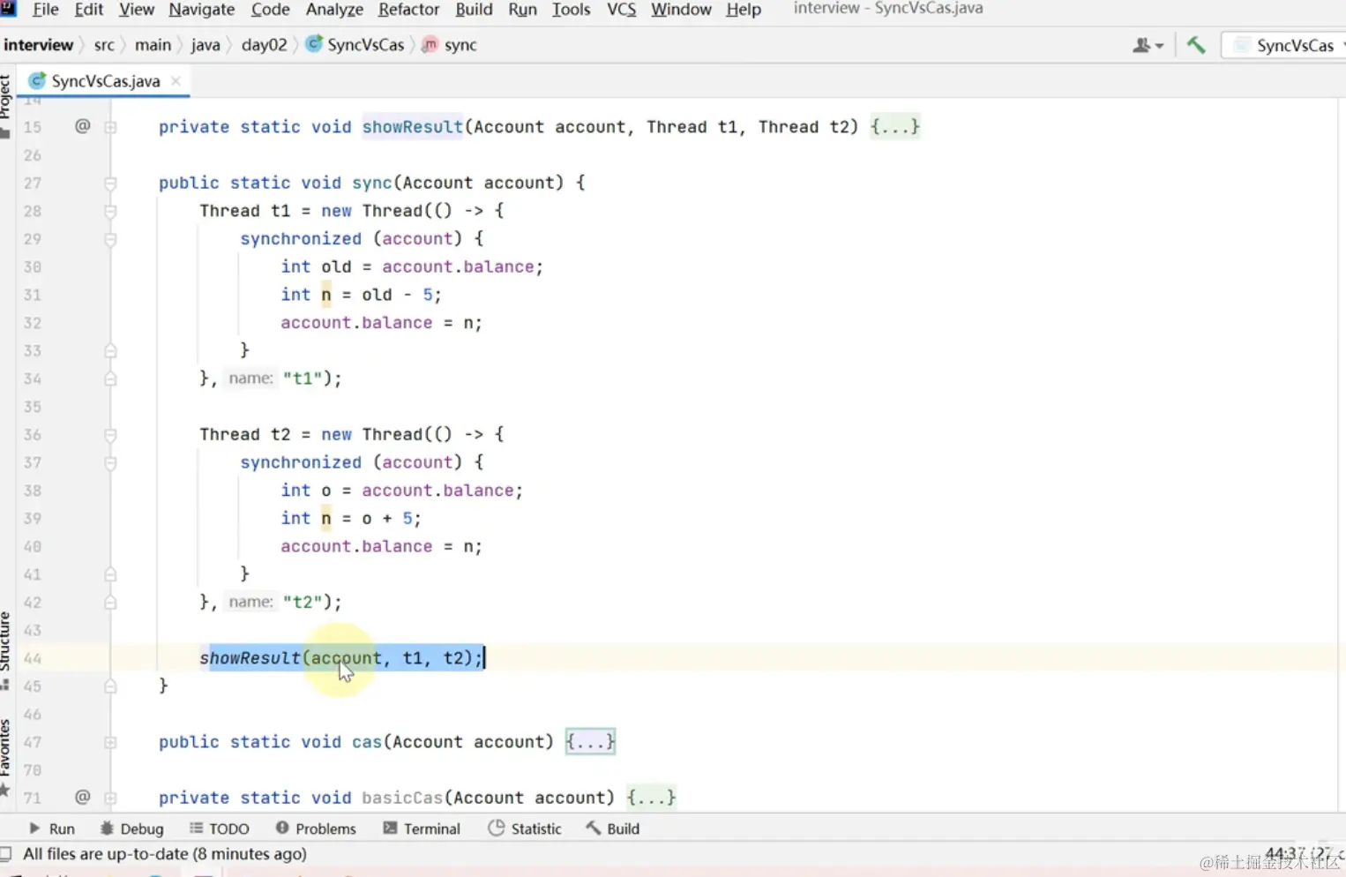The width and height of the screenshot is (1346, 877).
Task: Open the Run tool window
Action: click(x=52, y=828)
